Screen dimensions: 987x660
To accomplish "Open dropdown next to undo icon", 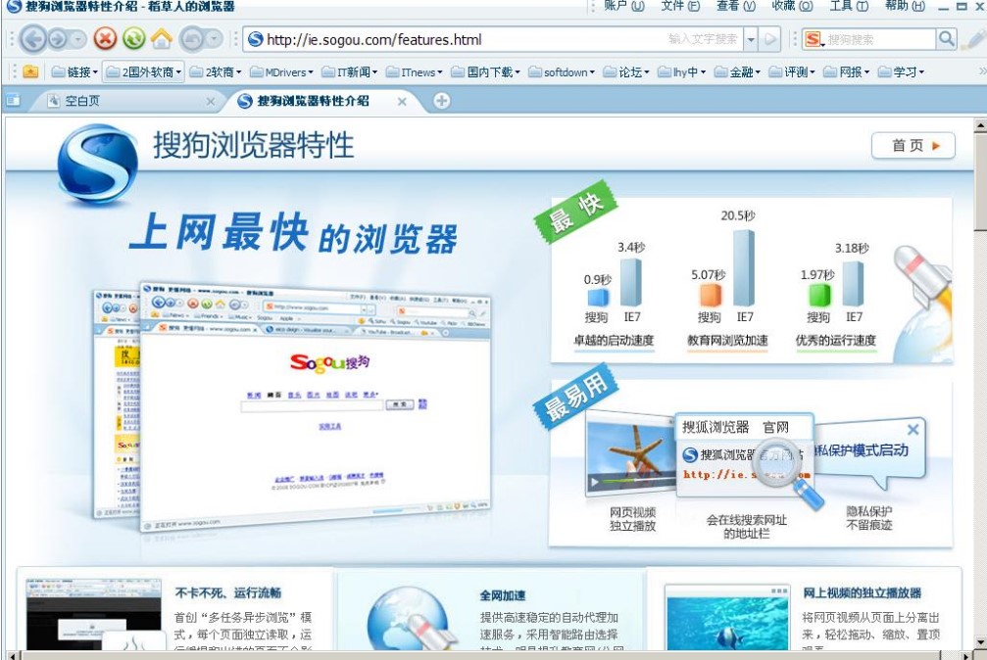I will tap(214, 39).
